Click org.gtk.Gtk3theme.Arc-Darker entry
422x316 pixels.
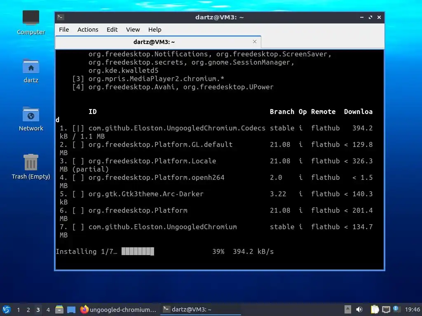146,194
